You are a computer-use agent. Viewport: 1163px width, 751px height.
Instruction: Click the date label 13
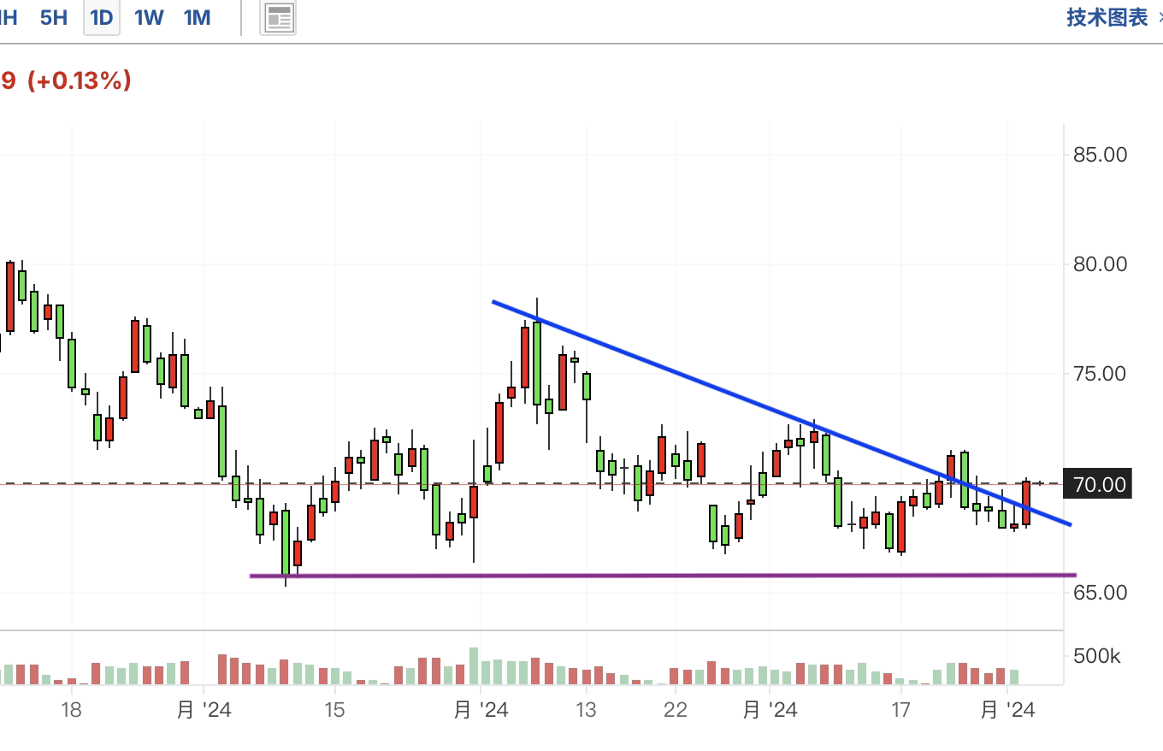coord(586,710)
